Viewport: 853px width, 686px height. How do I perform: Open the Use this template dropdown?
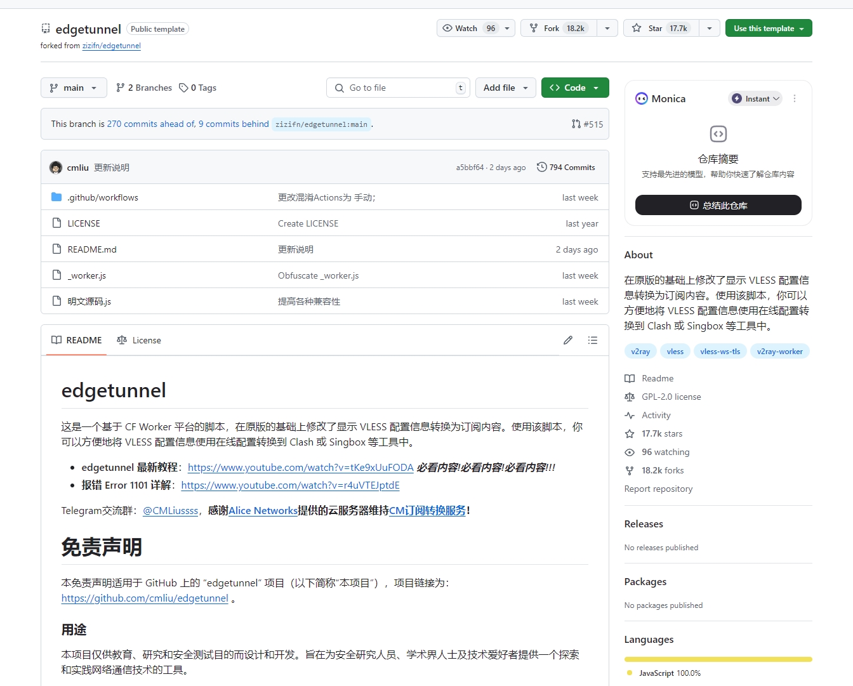tap(769, 29)
